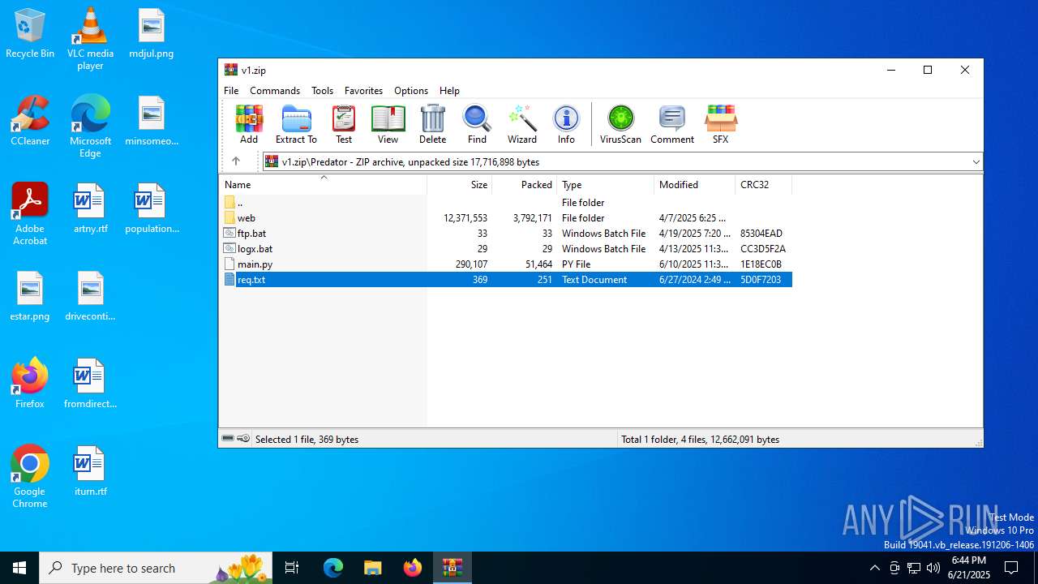Show hidden system tray icons

coord(874,568)
